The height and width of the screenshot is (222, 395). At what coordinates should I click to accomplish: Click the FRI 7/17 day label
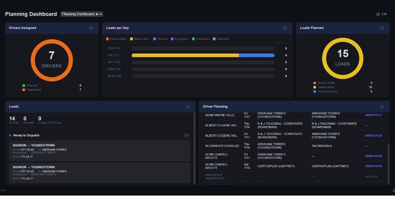point(113,55)
